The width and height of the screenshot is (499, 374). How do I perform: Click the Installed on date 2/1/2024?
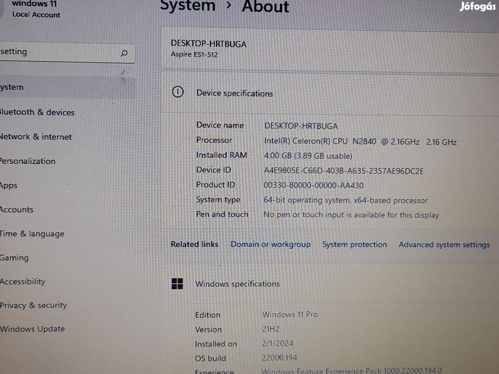(278, 344)
